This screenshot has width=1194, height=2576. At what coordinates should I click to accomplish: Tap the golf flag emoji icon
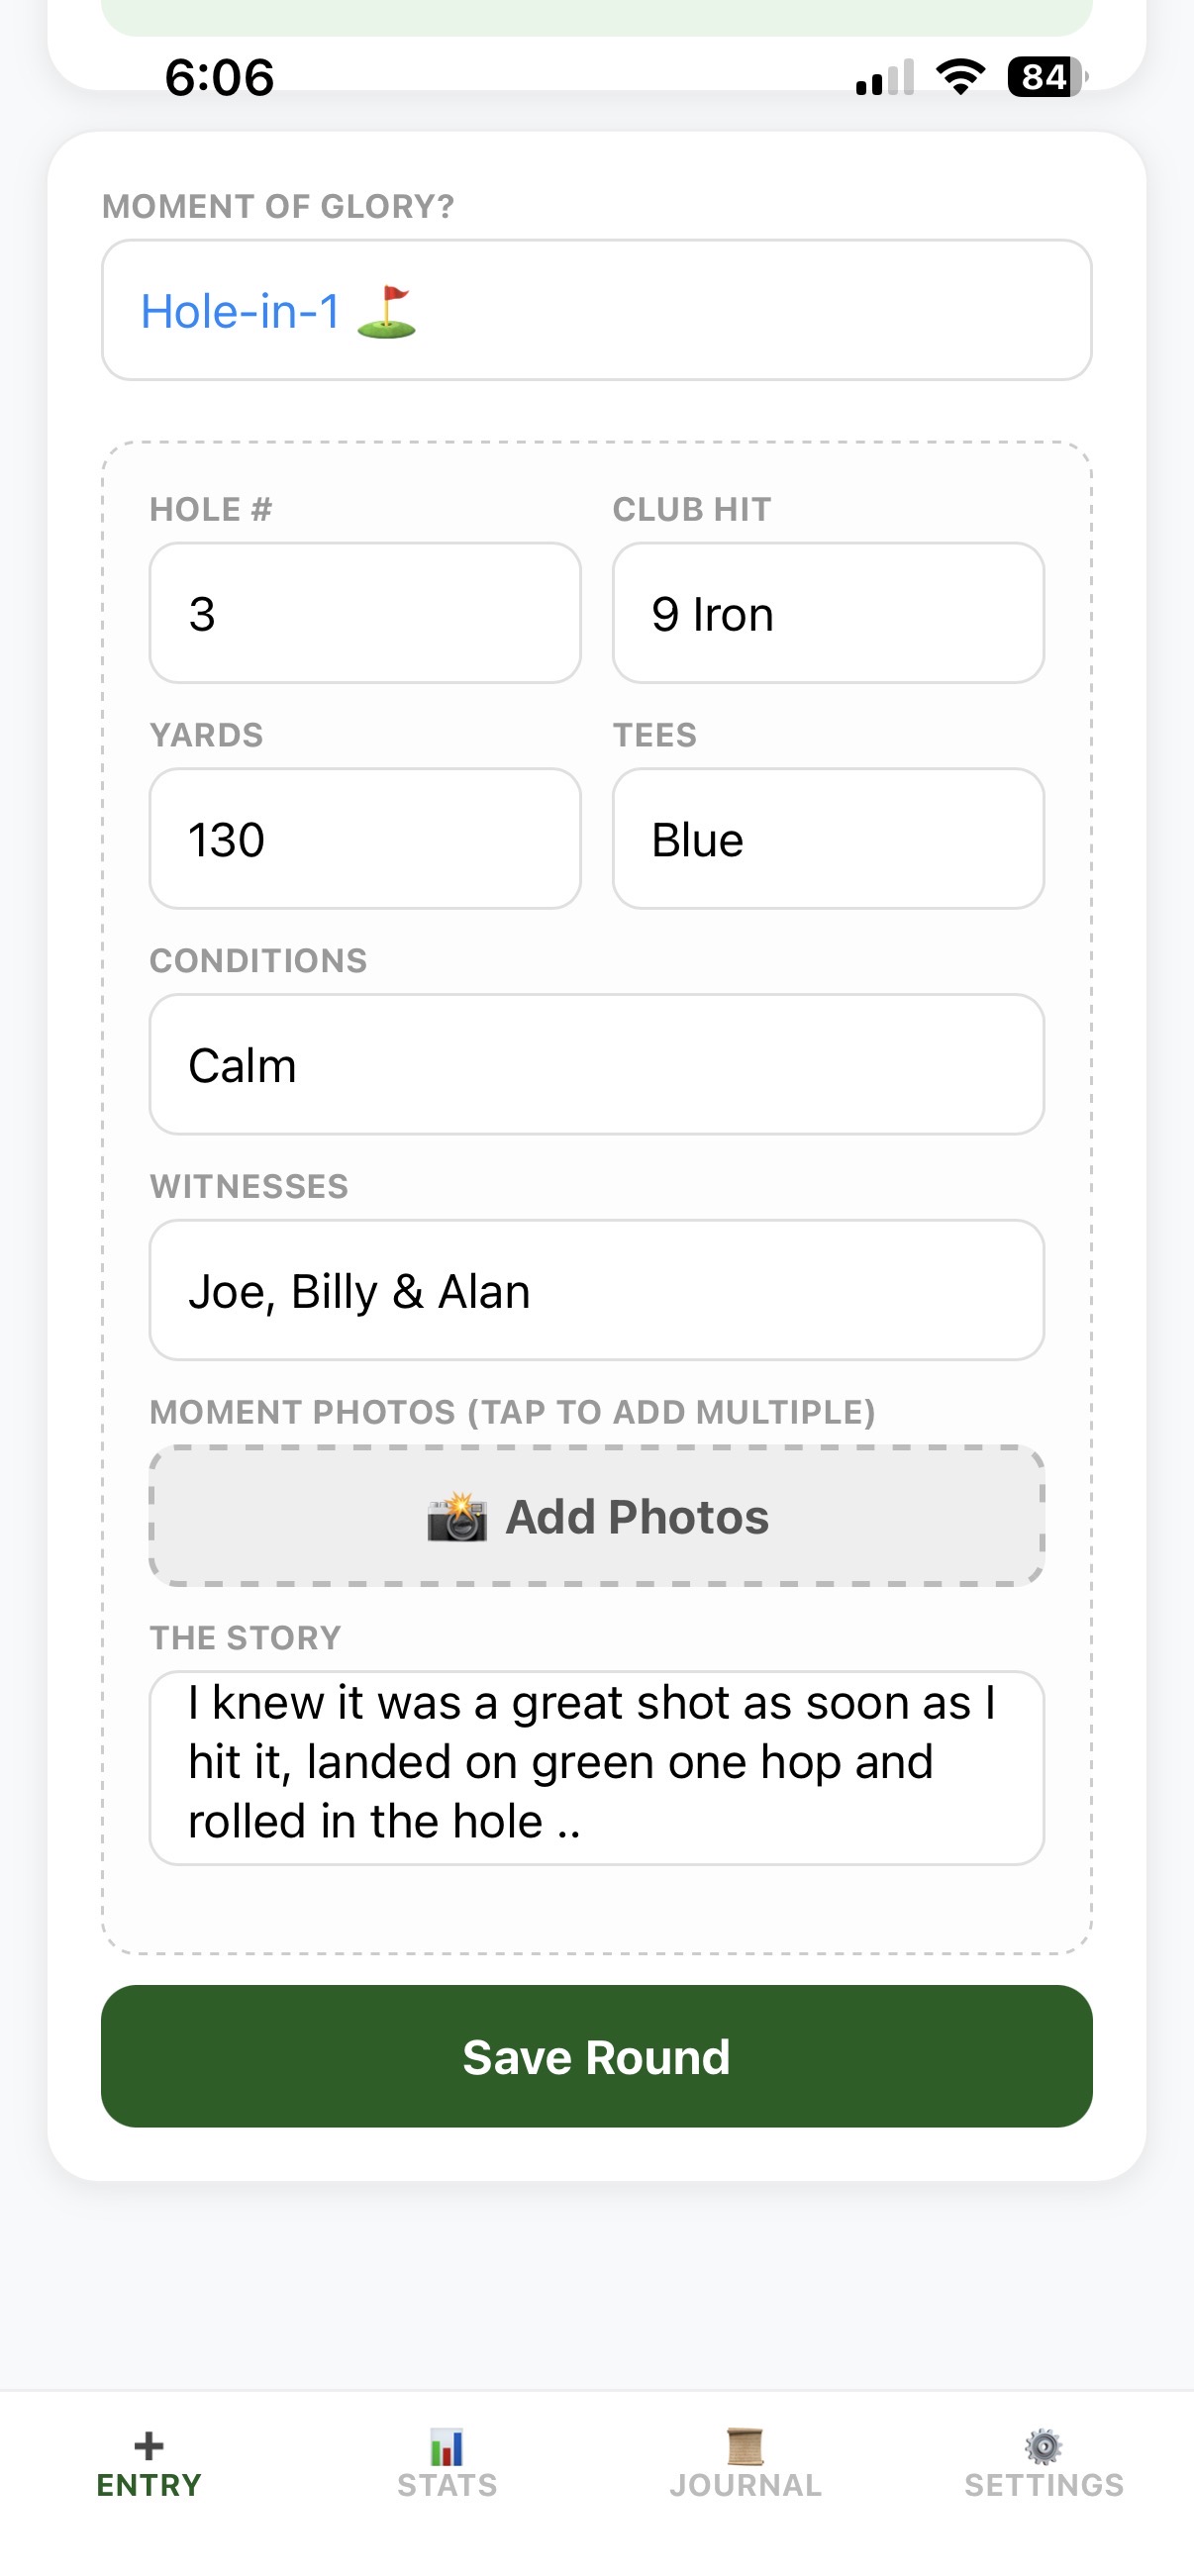386,312
